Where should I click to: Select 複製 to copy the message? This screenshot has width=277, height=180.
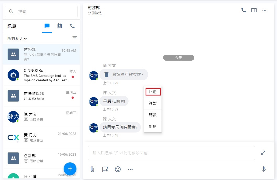153,103
